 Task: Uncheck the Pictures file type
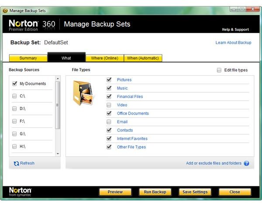109,80
